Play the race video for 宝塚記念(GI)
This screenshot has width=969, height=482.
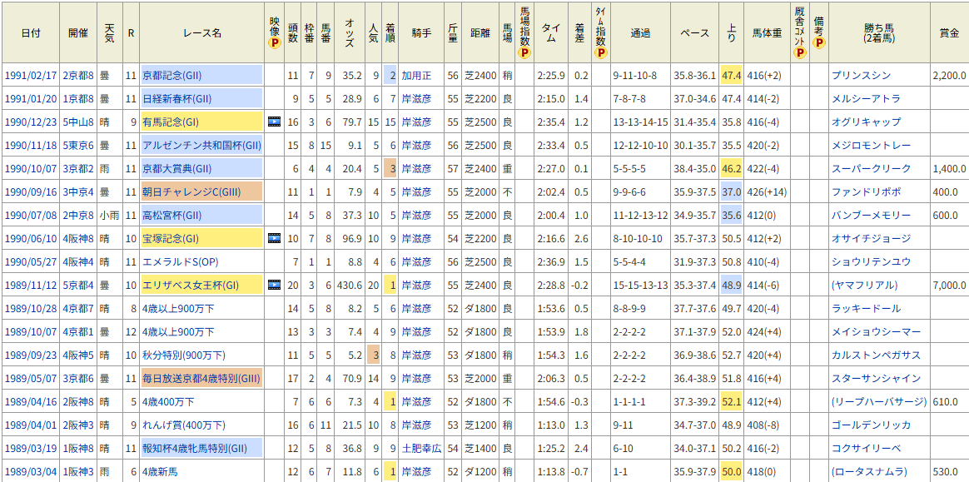pyautogui.click(x=275, y=239)
